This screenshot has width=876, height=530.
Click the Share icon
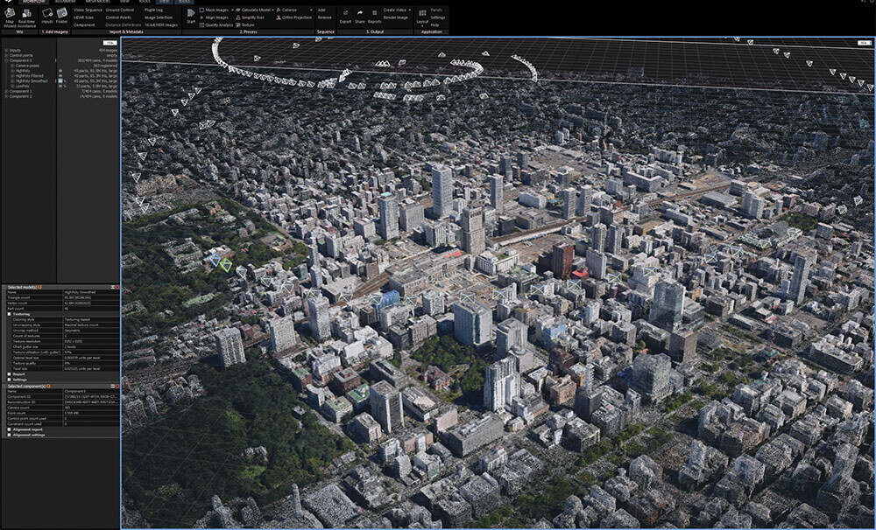[x=359, y=16]
